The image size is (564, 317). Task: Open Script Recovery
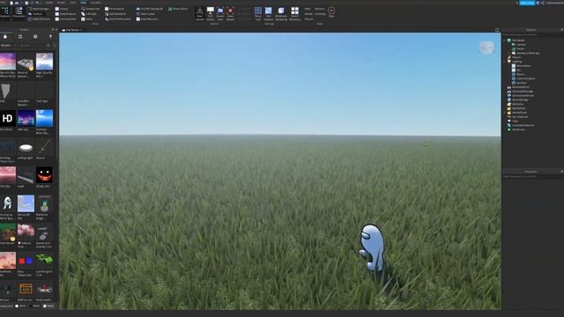point(147,18)
